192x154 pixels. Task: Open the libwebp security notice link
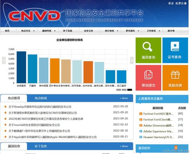pos(40,107)
